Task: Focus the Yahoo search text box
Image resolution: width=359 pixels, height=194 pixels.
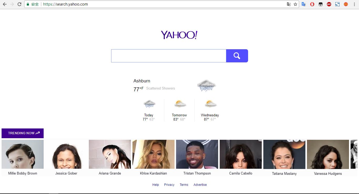Action: coord(168,56)
